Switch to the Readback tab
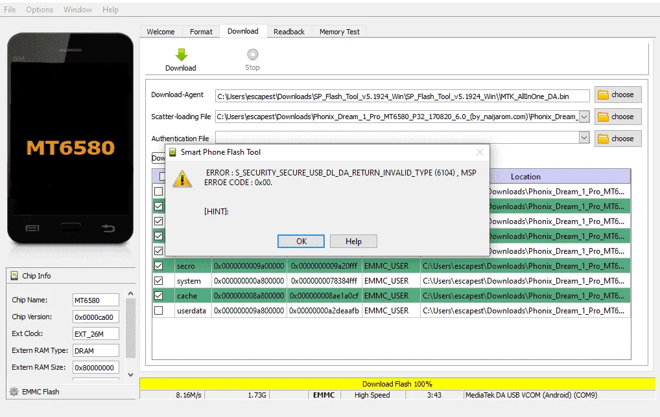This screenshot has width=660, height=417. [x=289, y=32]
